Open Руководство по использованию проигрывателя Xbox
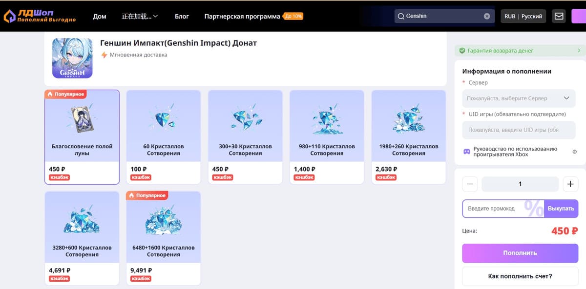 (515, 152)
